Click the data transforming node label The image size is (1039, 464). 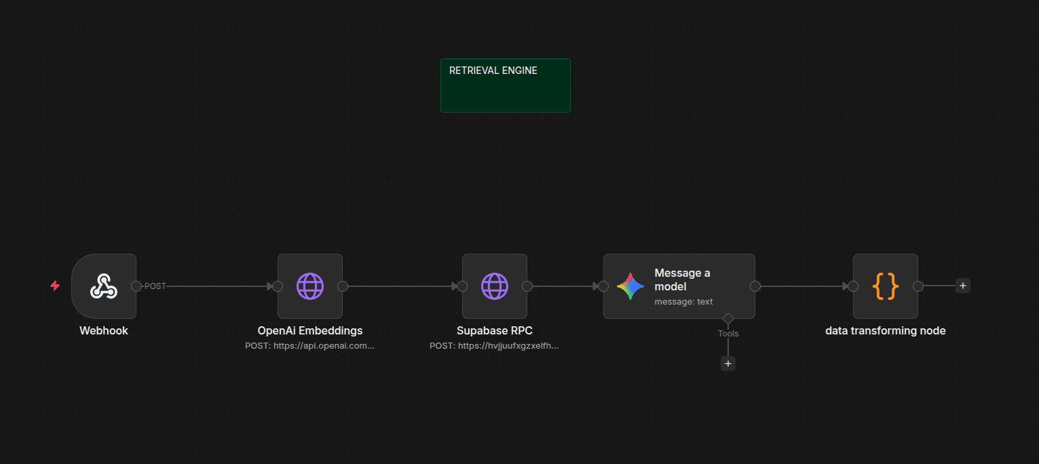pos(886,331)
